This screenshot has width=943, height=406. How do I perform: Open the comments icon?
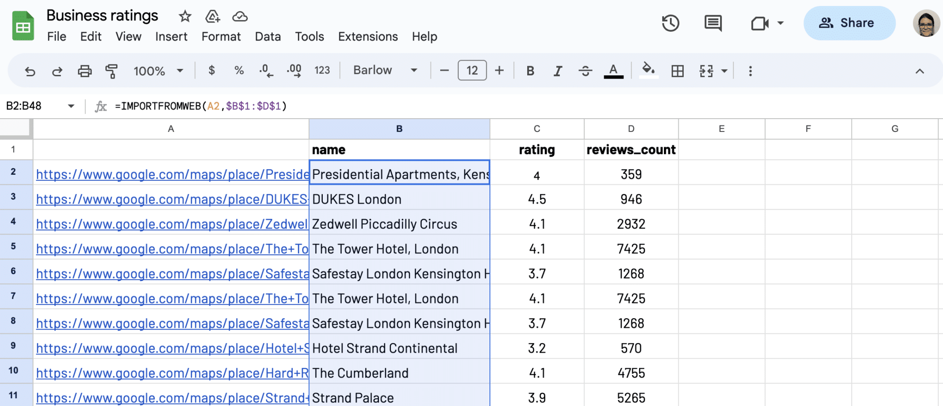click(713, 23)
